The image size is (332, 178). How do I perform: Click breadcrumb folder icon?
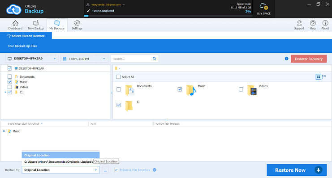click(116, 68)
